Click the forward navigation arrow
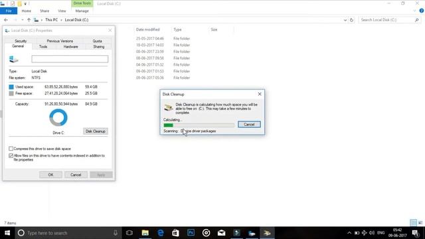 (15, 20)
